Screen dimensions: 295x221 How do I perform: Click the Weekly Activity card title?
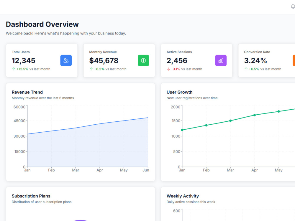(183, 196)
